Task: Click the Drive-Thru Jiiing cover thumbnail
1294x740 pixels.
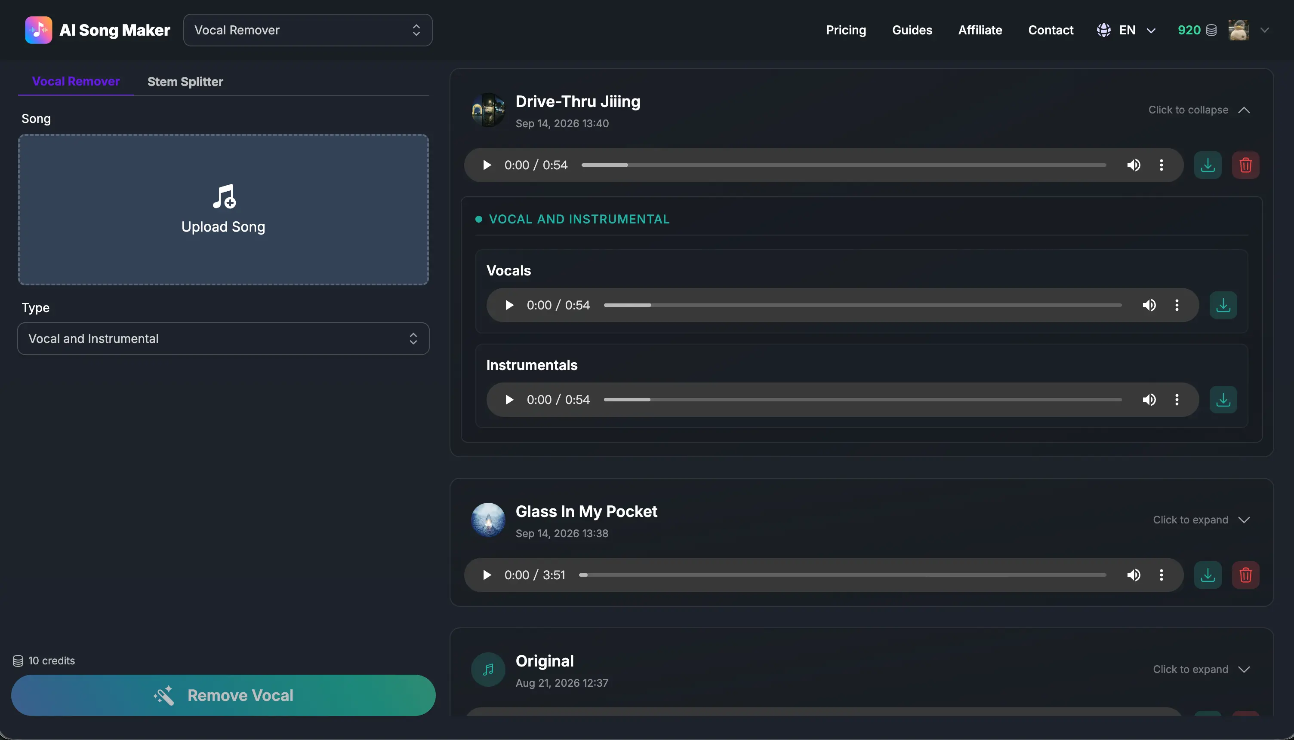Action: coord(488,110)
